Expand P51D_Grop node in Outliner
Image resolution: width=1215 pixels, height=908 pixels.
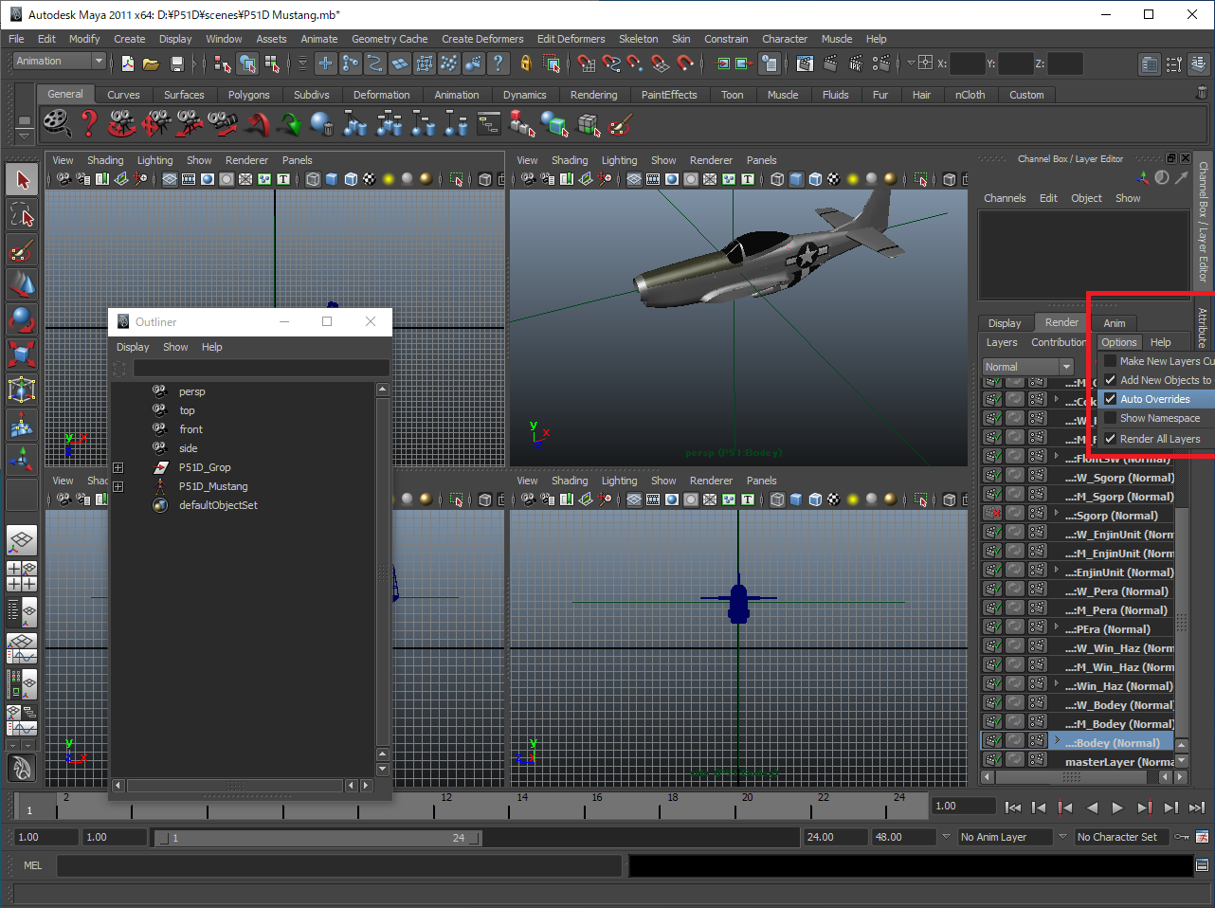click(x=118, y=467)
